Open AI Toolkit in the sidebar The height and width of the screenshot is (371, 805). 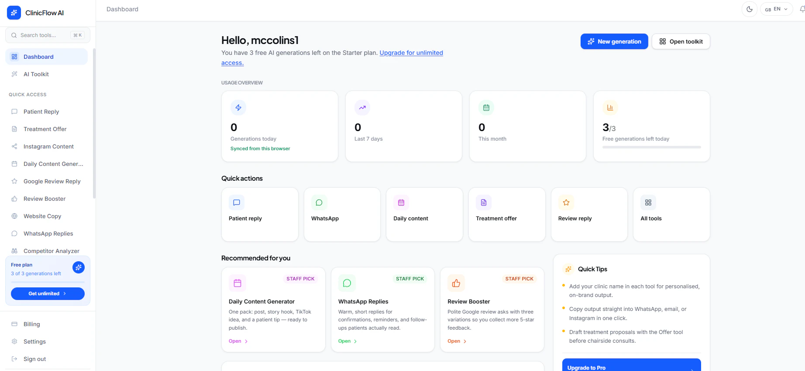[x=46, y=74]
